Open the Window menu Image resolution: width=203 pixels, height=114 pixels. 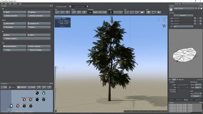click(x=15, y=4)
